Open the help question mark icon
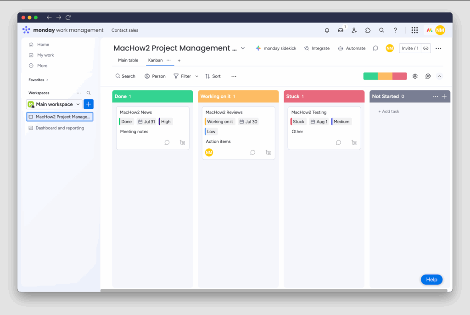470x315 pixels. point(395,30)
